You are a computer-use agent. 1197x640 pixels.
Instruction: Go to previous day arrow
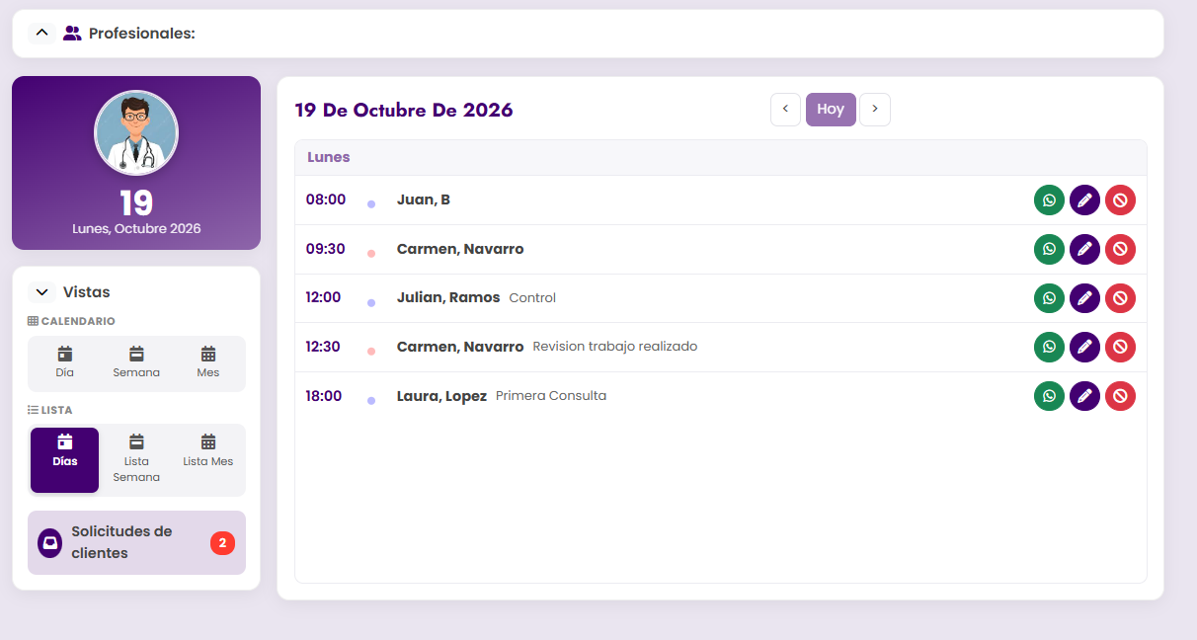785,110
